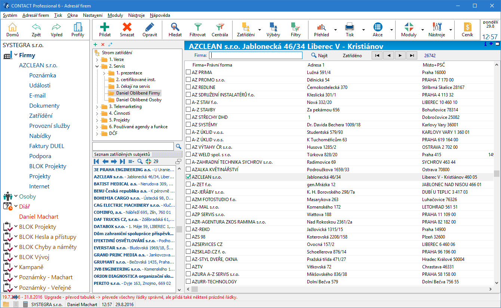Open the Nastavení menu

point(93,15)
